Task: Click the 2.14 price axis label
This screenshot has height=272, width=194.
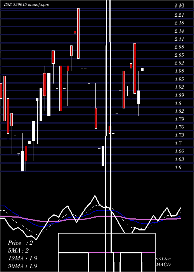Action: 179,31
